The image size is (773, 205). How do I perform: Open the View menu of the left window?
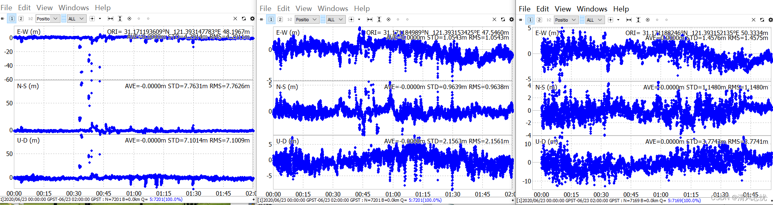click(45, 8)
